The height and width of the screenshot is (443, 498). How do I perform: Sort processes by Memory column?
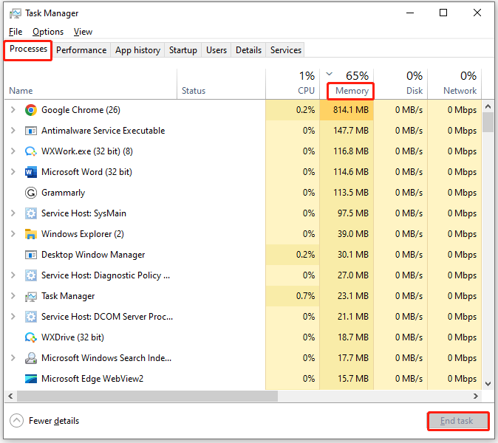(347, 84)
